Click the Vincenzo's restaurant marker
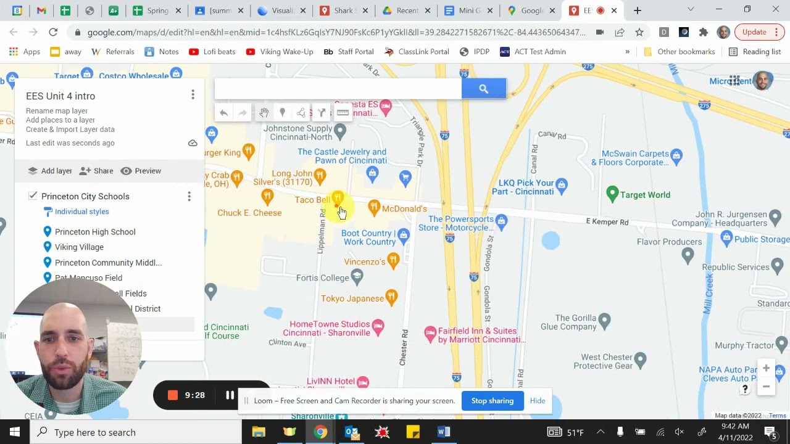Image resolution: width=790 pixels, height=444 pixels. [393, 260]
